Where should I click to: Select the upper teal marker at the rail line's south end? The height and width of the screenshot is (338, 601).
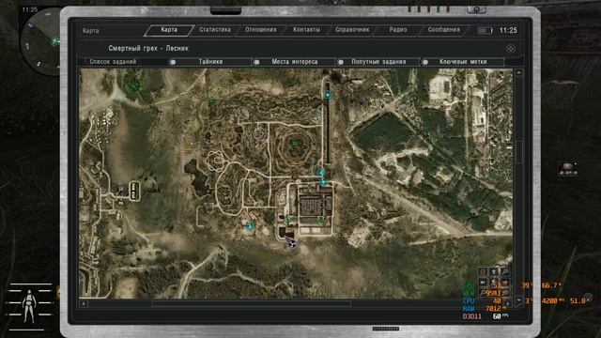pyautogui.click(x=321, y=172)
